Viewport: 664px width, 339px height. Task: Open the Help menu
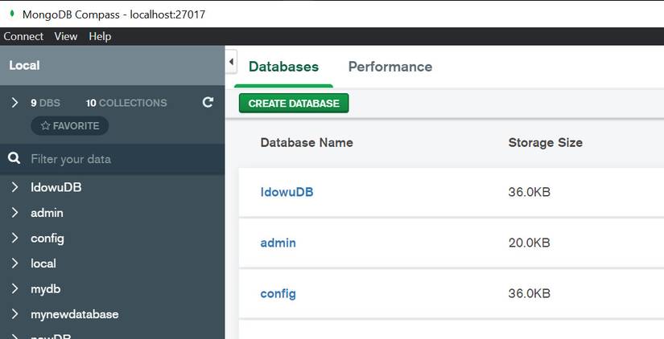coord(101,36)
